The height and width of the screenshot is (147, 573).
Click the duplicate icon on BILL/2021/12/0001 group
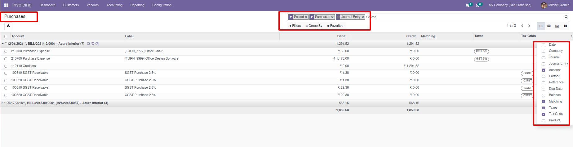click(97, 44)
